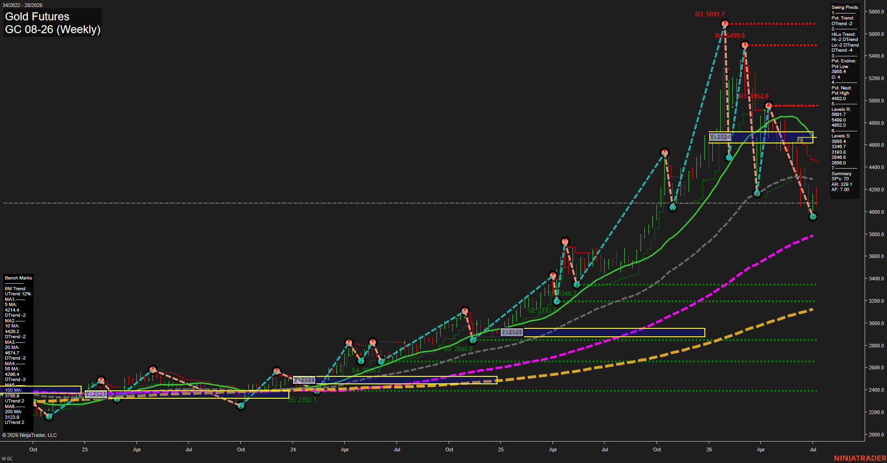Viewport: 887px width, 463px height.
Task: Click the swing high pivot marker at 5499.0
Action: 744,45
